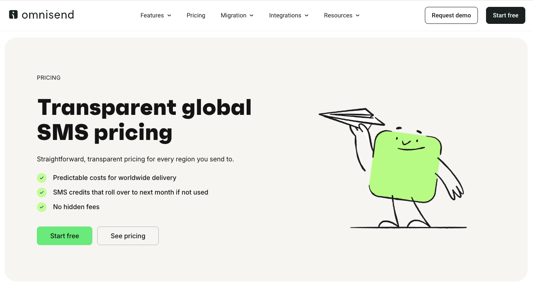The height and width of the screenshot is (290, 533).
Task: Open the Features dropdown menu
Action: click(153, 15)
